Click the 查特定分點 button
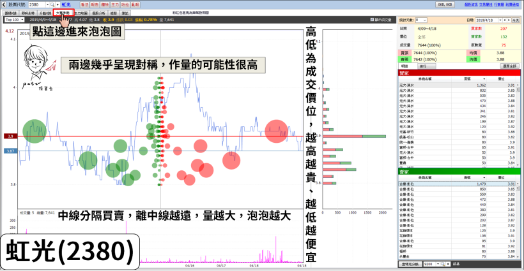The height and width of the screenshot is (271, 524). 410,264
